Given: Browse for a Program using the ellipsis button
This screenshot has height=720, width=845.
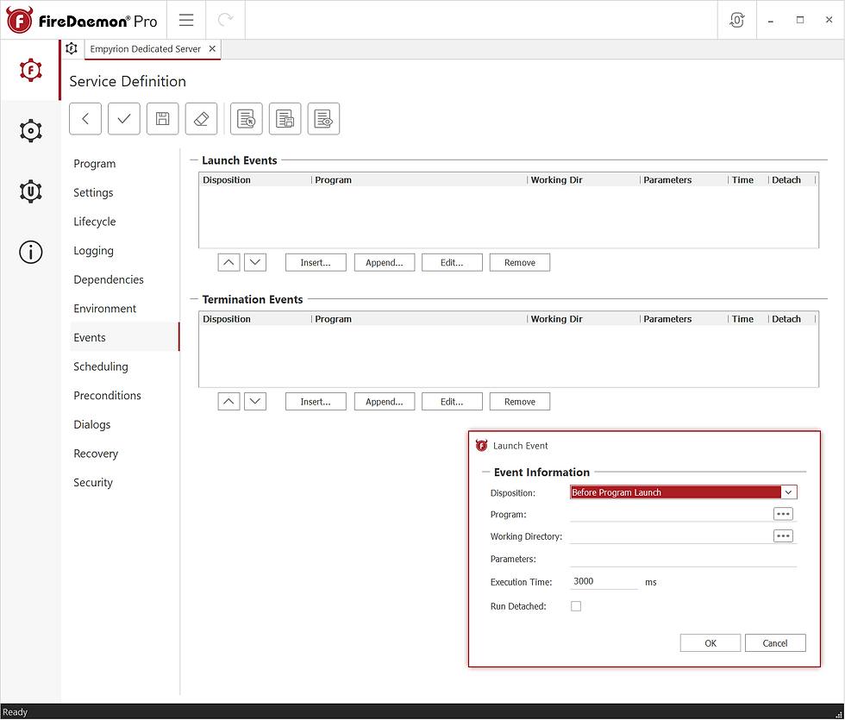Looking at the screenshot, I should [783, 513].
